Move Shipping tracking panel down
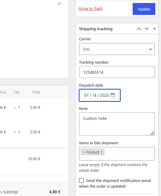Viewport: 161px width, 196px height. 147,29
